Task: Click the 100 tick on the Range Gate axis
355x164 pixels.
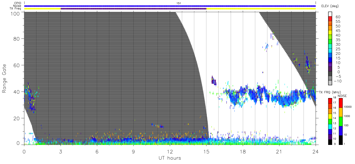Action: tap(15, 13)
